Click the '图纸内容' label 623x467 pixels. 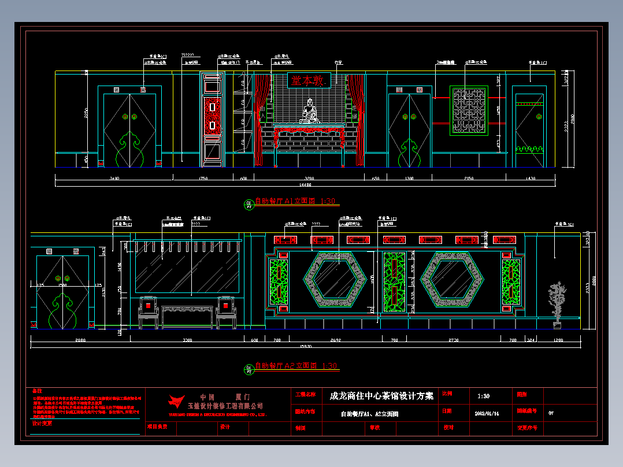click(x=305, y=412)
